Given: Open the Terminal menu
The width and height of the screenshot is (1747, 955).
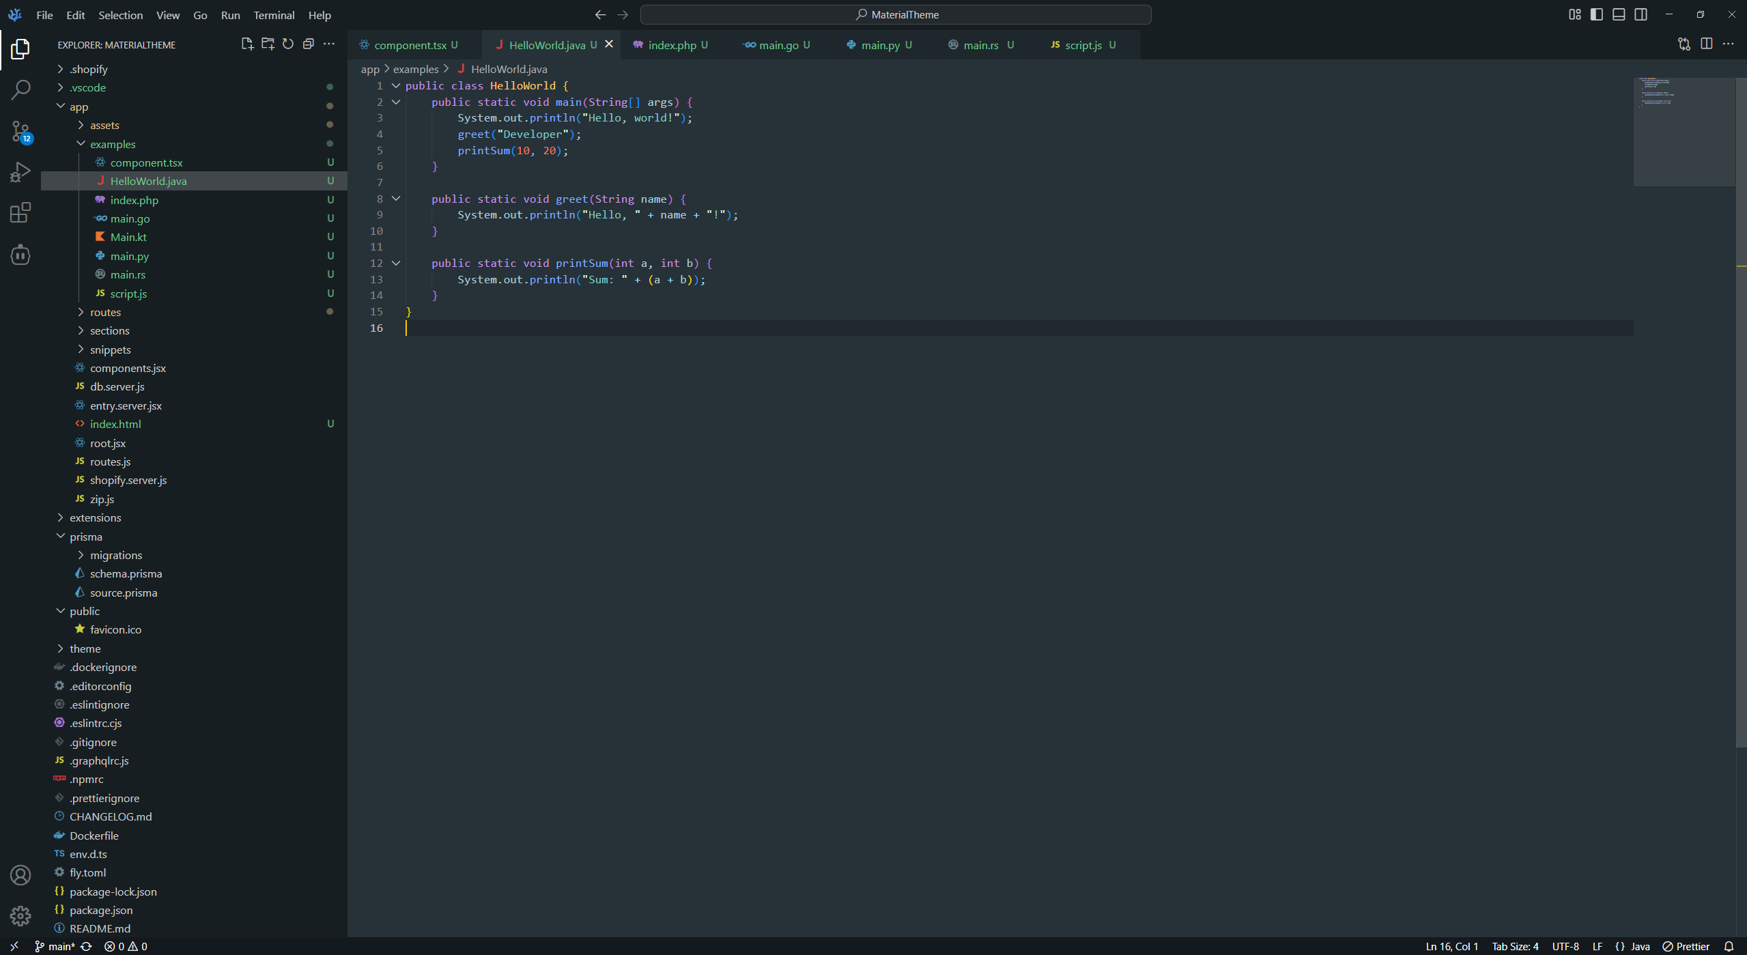Looking at the screenshot, I should pos(274,15).
